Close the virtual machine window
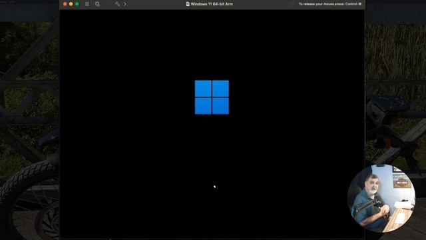 pyautogui.click(x=65, y=4)
